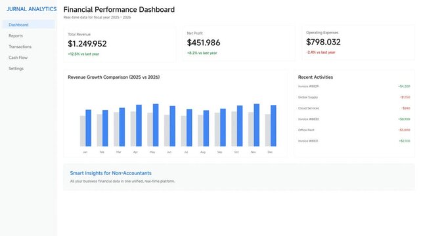Select the $451.986 net profit value
The width and height of the screenshot is (421, 236).
coord(204,43)
